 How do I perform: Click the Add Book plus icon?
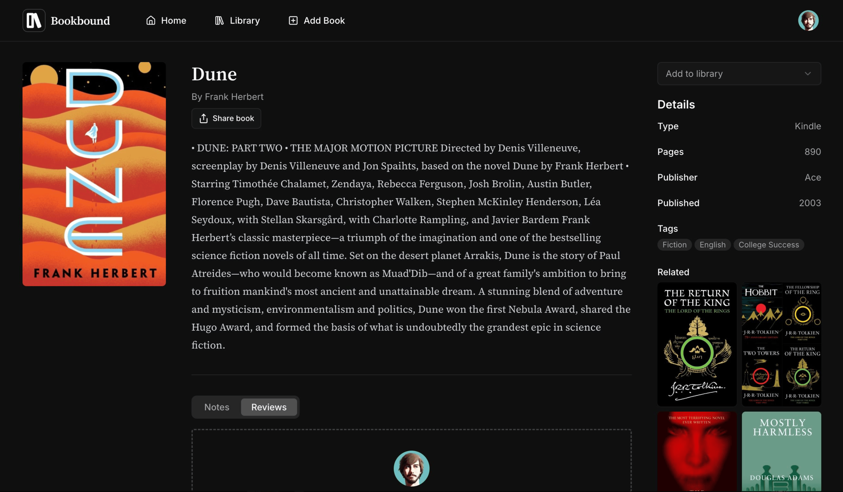(293, 21)
